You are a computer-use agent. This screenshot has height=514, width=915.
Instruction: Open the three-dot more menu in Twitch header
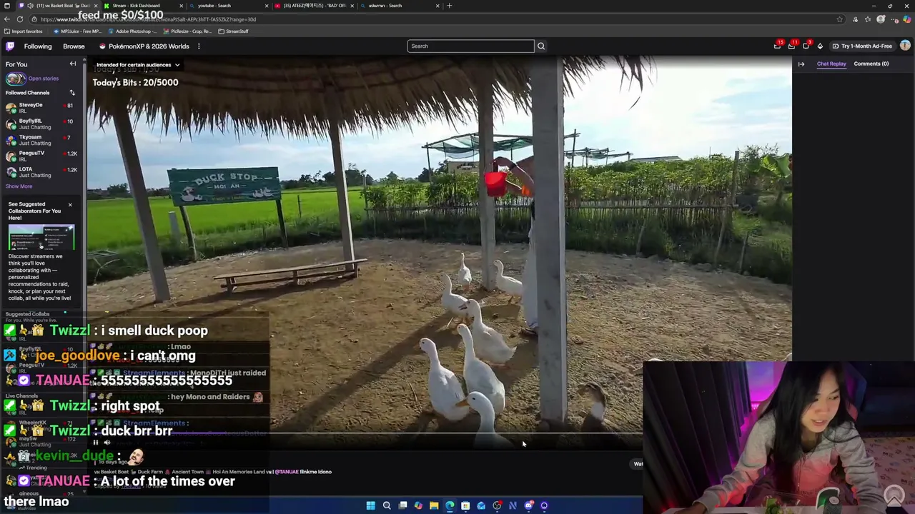pos(199,46)
